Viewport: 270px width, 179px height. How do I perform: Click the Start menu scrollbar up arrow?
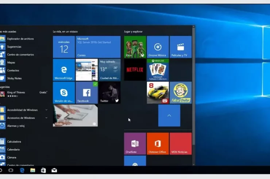[x=193, y=27]
